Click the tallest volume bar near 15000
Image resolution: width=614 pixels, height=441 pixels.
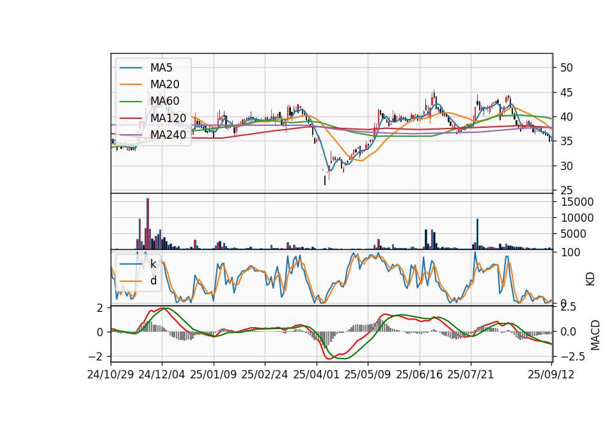click(148, 224)
